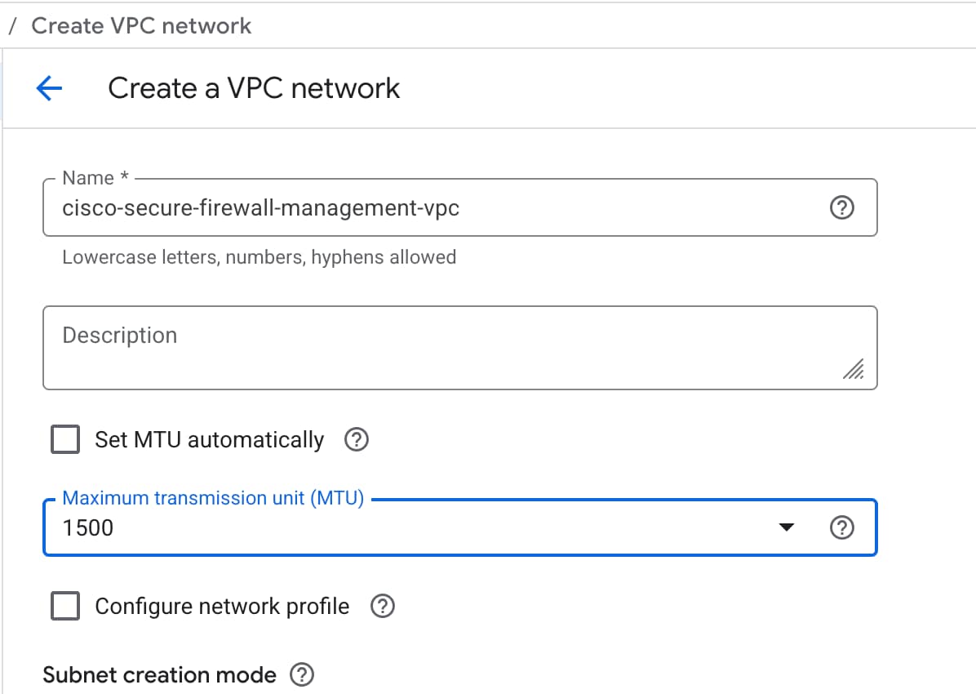Click the 'Lowercase letters, numbers, hyphens allowed' hint
This screenshot has height=694, width=976.
point(259,257)
